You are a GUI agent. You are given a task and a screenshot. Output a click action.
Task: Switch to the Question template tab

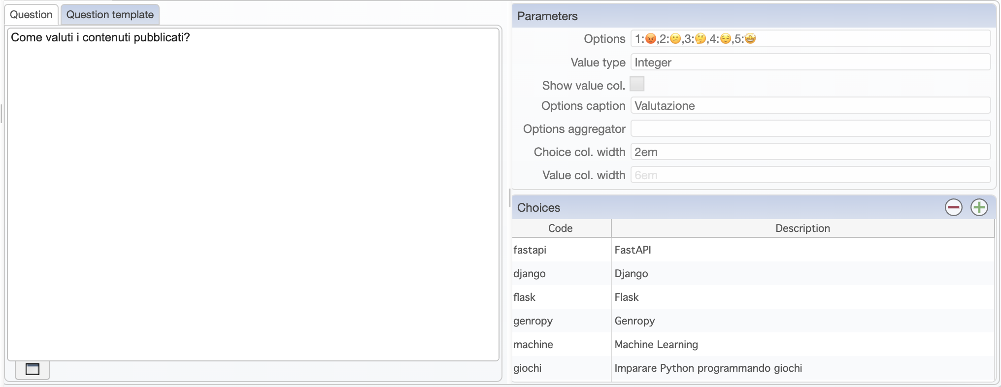coord(110,15)
